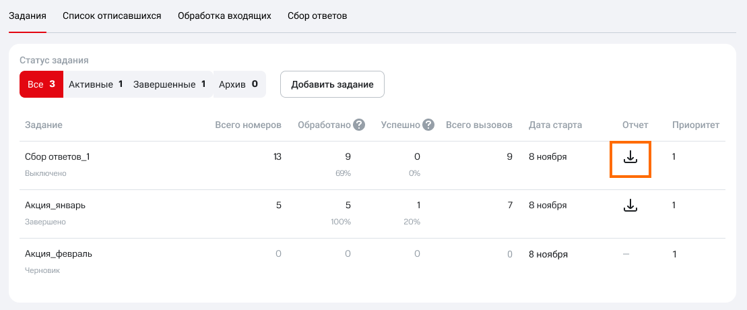This screenshot has width=747, height=310.
Task: Open the Акция_февраль draft task
Action: [x=59, y=254]
